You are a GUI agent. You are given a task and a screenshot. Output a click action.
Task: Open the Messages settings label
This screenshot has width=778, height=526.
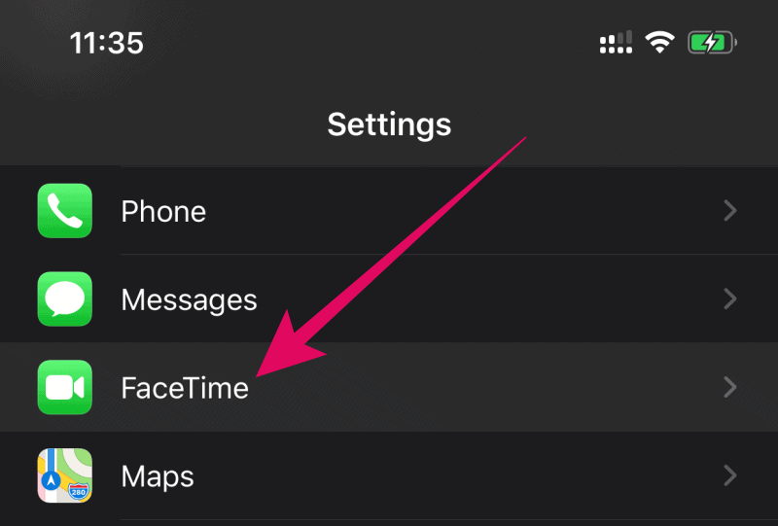pos(189,300)
